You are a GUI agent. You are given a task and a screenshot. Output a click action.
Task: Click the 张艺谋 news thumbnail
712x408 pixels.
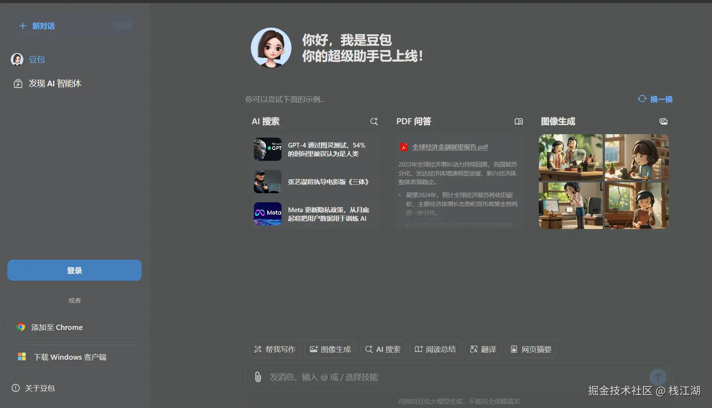(268, 182)
